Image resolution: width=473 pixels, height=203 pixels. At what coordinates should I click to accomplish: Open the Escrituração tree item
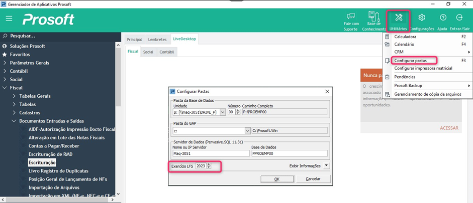click(x=42, y=162)
